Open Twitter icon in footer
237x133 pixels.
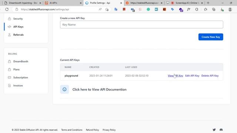click(214, 130)
